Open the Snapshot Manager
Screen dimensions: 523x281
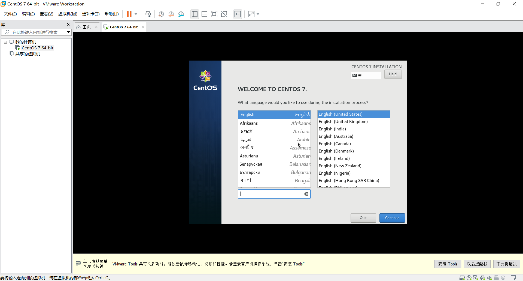click(x=181, y=14)
